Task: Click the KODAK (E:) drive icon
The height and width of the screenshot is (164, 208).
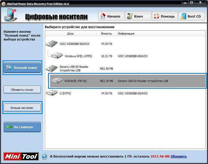Action: click(x=57, y=80)
